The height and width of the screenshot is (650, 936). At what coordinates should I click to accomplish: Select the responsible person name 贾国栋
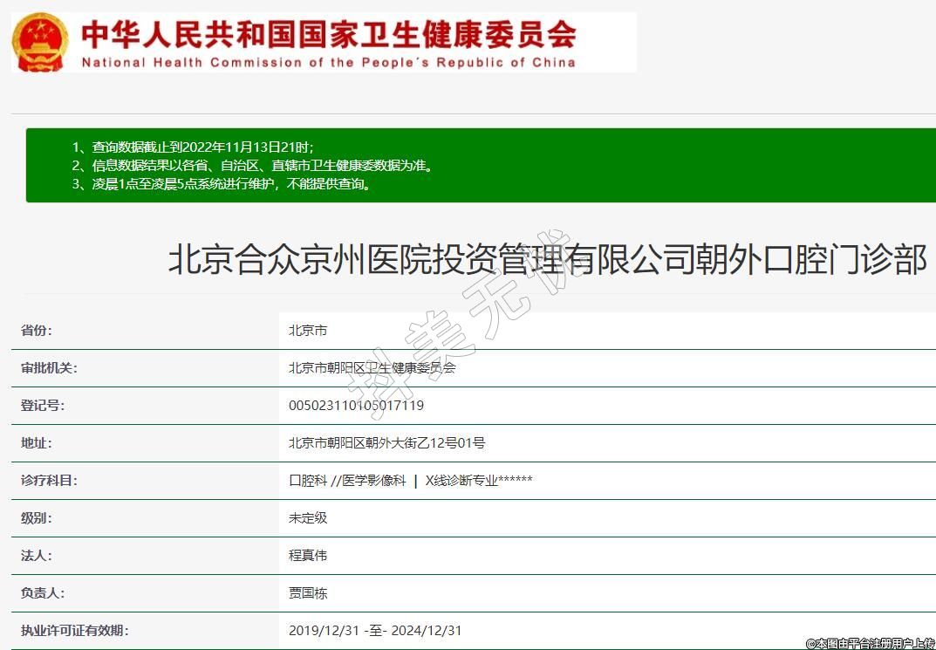(x=308, y=593)
